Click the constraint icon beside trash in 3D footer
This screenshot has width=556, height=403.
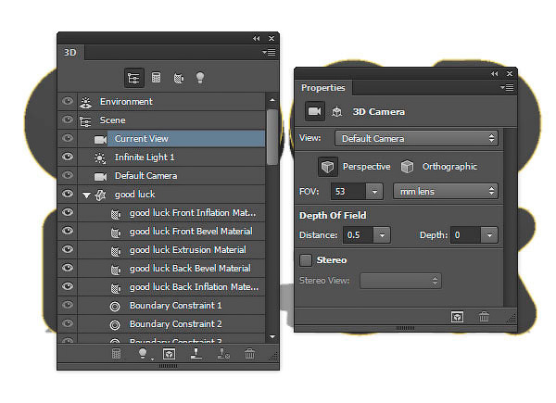click(x=223, y=354)
